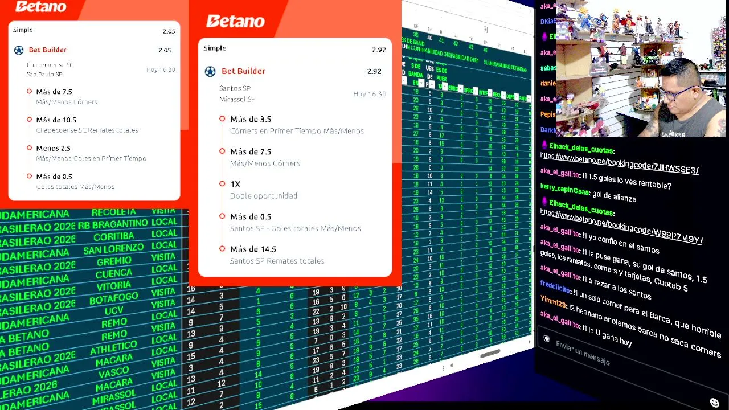Click the Bet Builder title on the Santos slip
729x410 pixels.
(x=243, y=71)
